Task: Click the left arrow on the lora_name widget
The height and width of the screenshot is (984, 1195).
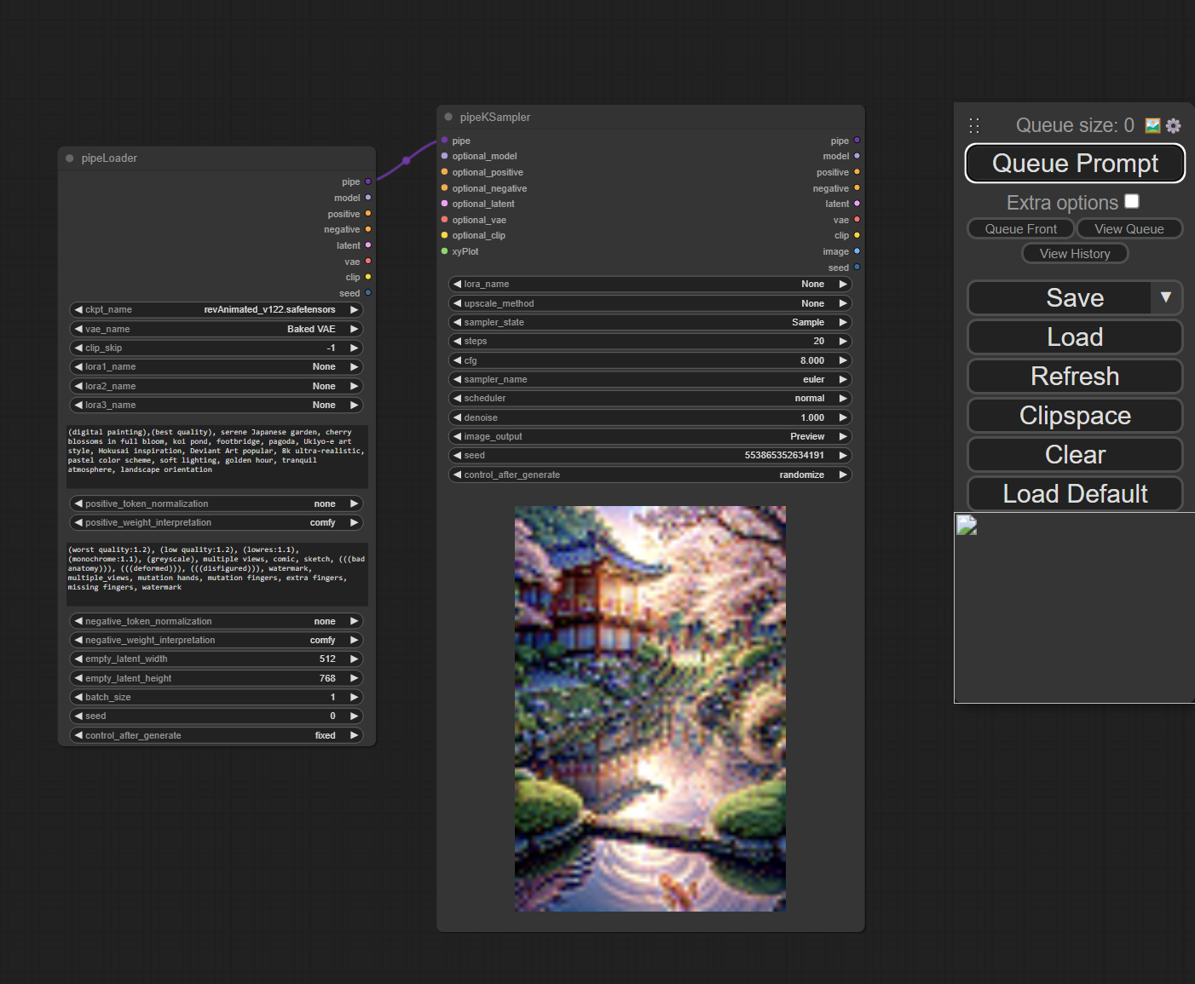Action: pos(458,284)
